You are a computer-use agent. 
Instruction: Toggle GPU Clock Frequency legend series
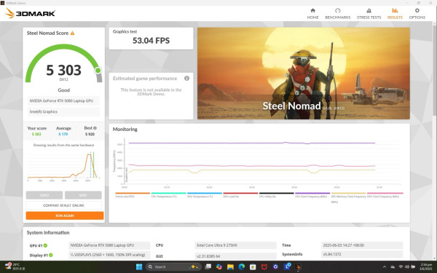(x=385, y=195)
